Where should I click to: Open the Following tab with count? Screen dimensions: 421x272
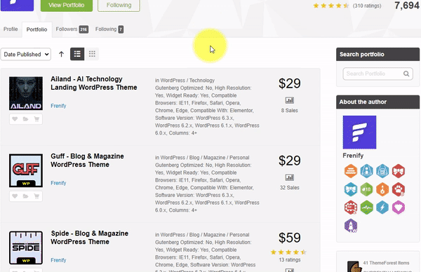(x=109, y=29)
